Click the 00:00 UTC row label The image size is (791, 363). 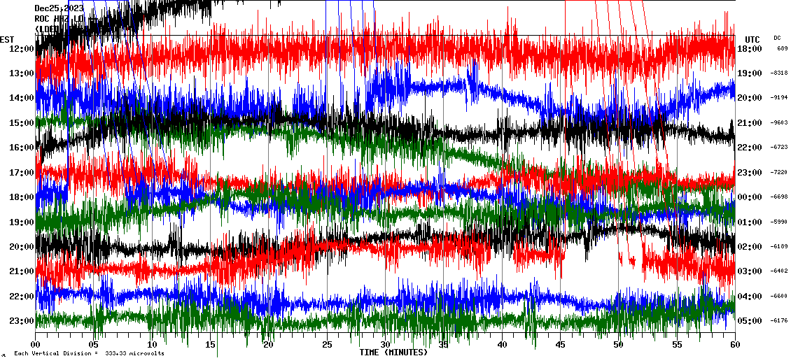point(750,197)
